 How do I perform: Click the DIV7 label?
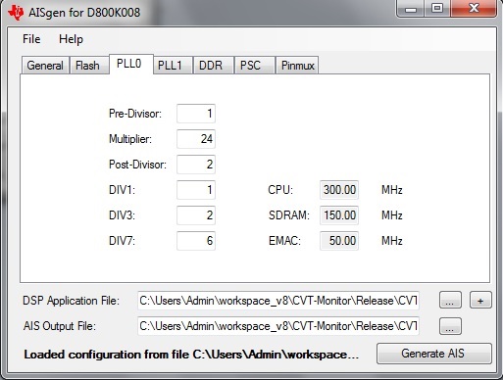click(x=122, y=241)
